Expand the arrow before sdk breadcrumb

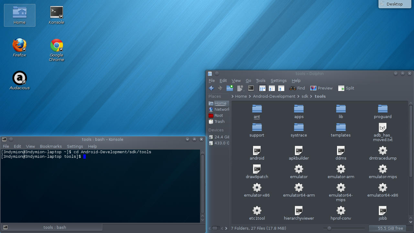298,96
